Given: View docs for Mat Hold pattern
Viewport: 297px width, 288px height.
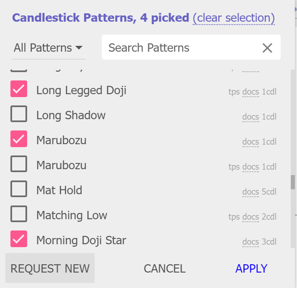Looking at the screenshot, I should [x=251, y=192].
